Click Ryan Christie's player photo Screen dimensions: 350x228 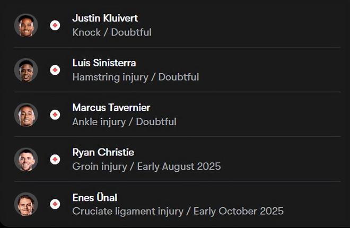[x=26, y=159]
